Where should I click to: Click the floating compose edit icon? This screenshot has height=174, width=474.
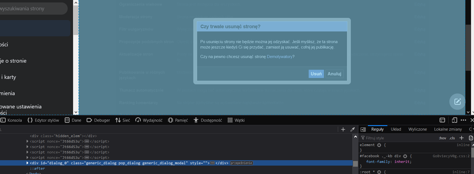[457, 102]
